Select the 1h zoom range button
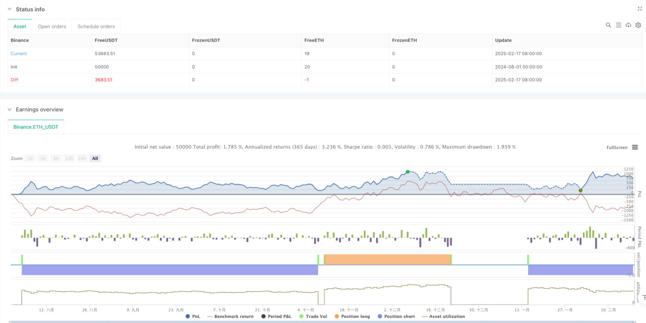Image resolution: width=646 pixels, height=323 pixels. tap(30, 159)
